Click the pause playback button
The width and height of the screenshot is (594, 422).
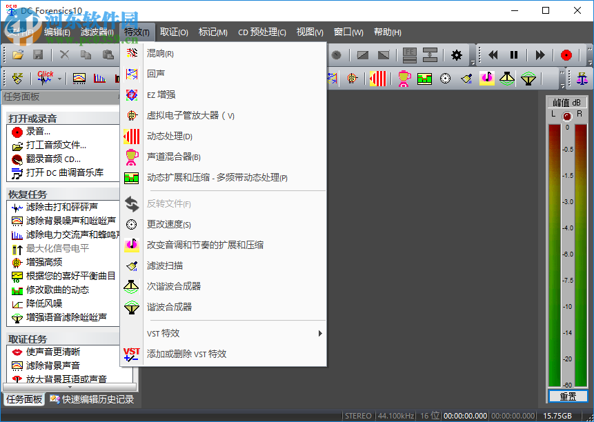(x=513, y=55)
